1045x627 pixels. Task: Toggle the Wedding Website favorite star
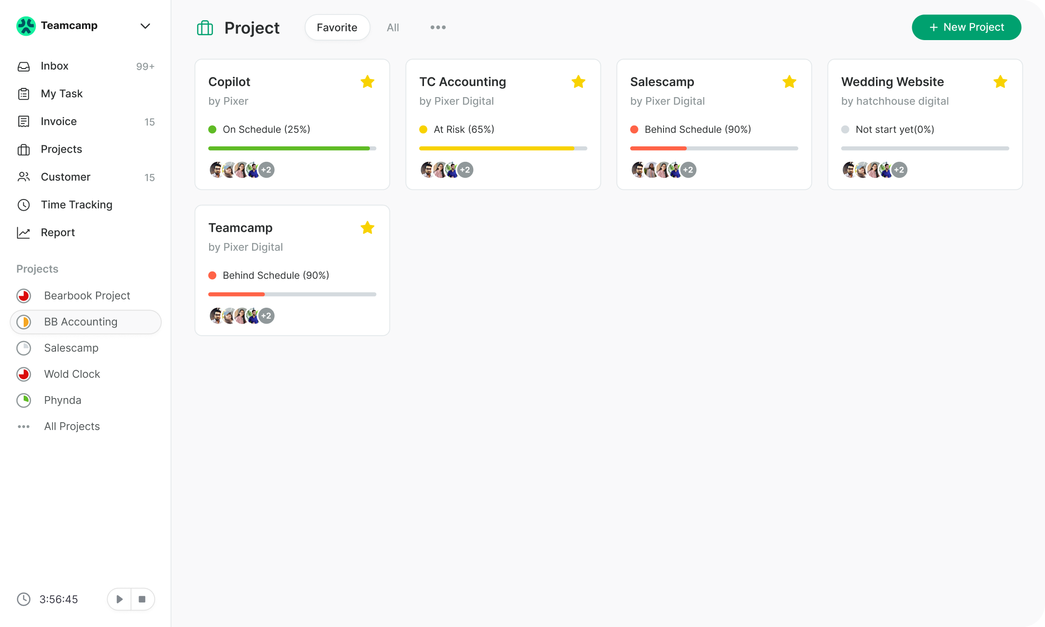click(1000, 82)
